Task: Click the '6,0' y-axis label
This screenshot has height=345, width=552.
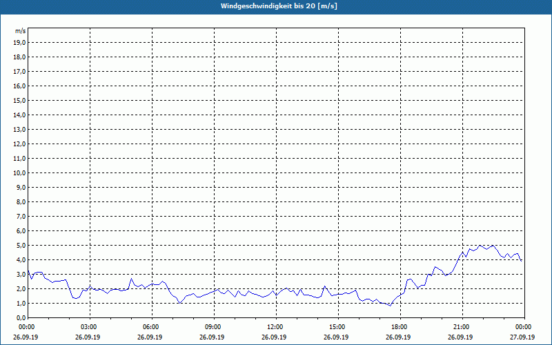Action: click(x=21, y=231)
